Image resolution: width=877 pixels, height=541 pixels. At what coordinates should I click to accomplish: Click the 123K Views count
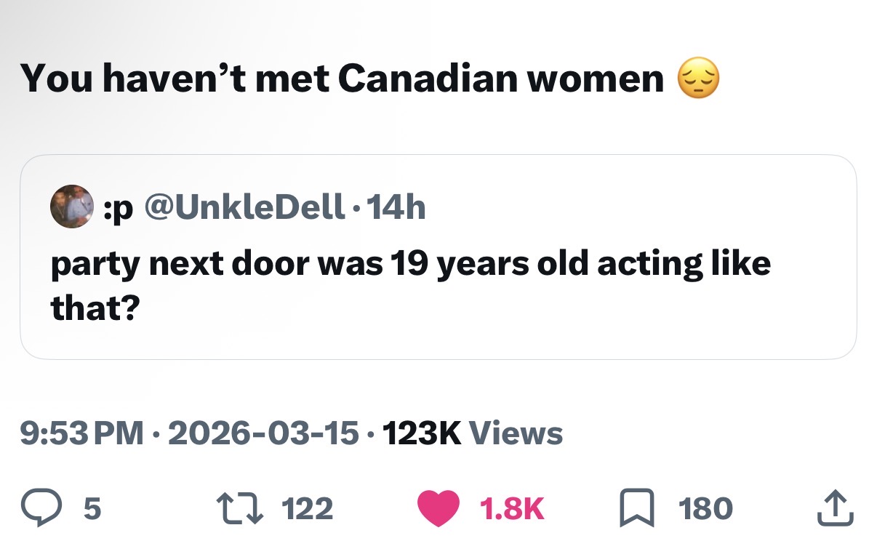coord(472,433)
